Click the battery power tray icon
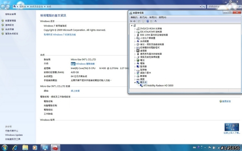The width and height of the screenshot is (242, 151). click(214, 148)
